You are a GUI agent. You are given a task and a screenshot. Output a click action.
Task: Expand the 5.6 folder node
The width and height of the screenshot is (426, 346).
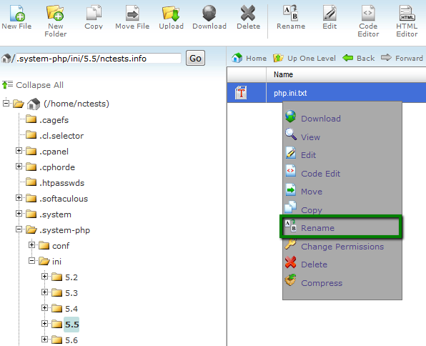(x=44, y=339)
